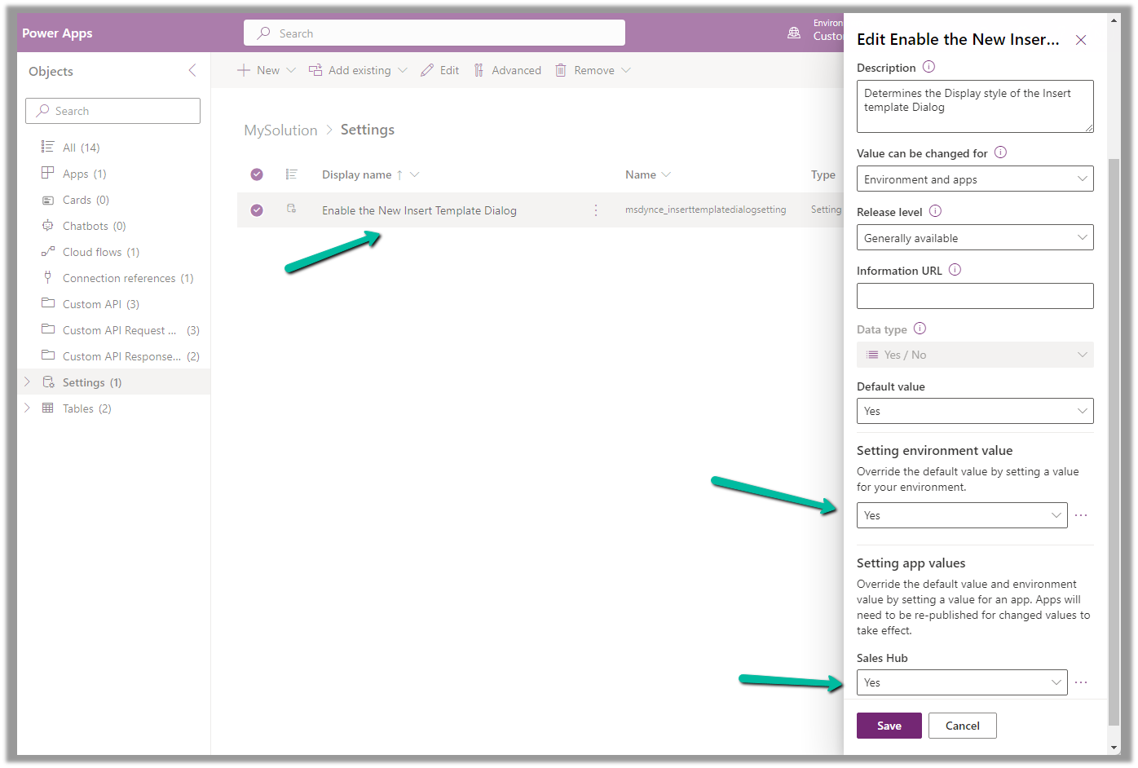Expand the Default value dropdown

974,411
